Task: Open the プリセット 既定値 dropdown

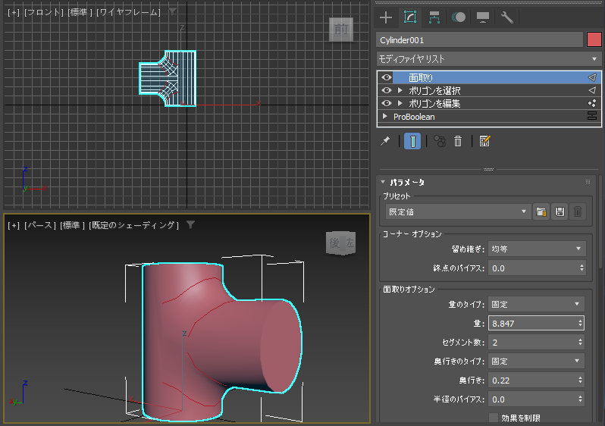Action: (458, 211)
